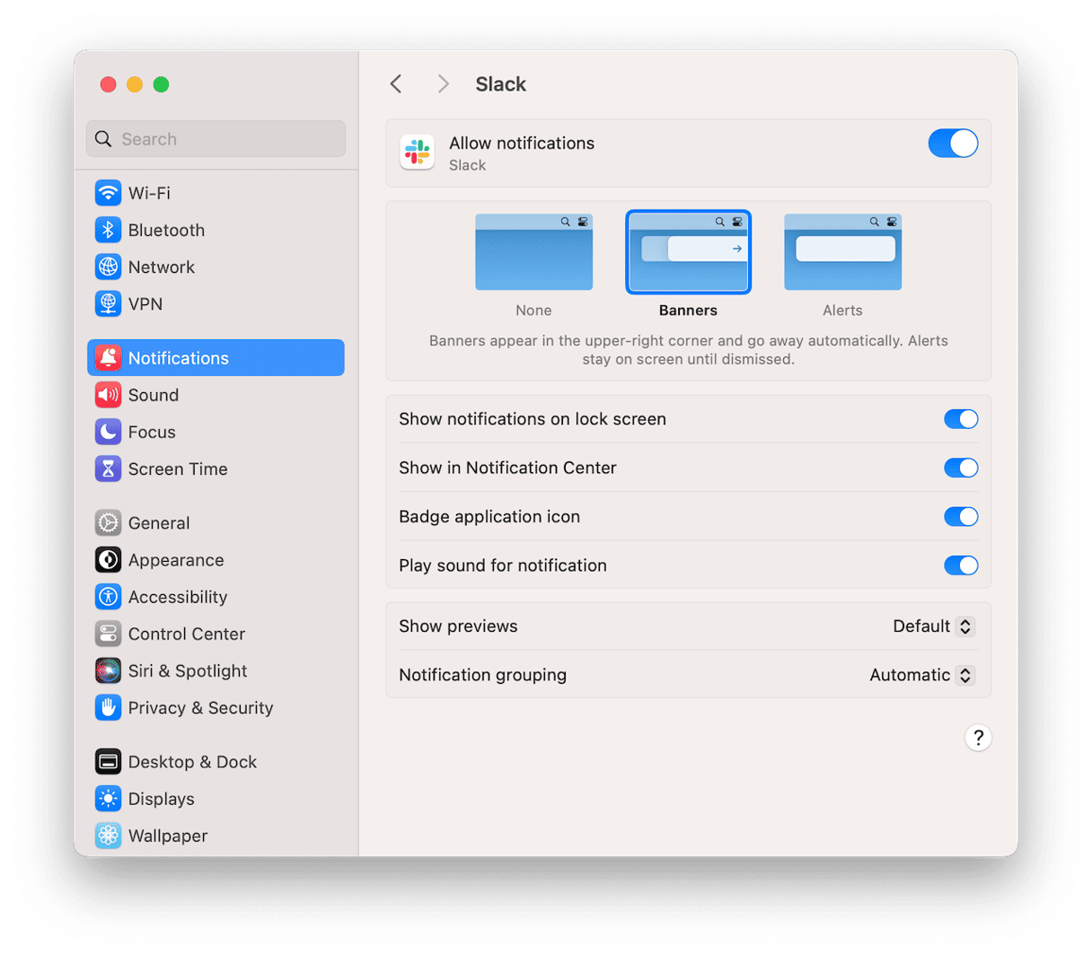Click the Appearance icon in sidebar
This screenshot has height=954, width=1092.
pyautogui.click(x=108, y=559)
